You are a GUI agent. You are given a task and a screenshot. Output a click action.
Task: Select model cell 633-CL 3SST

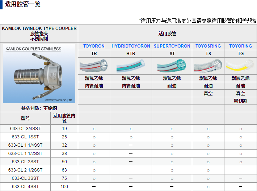(x=25, y=178)
